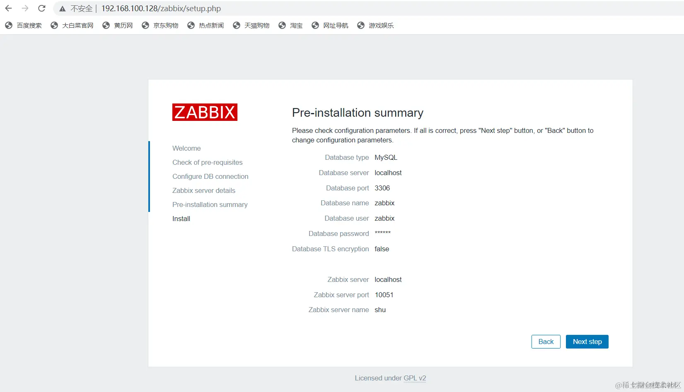Click the TLS encryption false value
This screenshot has width=684, height=392.
[382, 249]
